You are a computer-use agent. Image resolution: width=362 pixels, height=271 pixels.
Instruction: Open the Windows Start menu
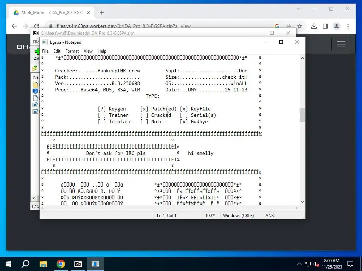8,264
